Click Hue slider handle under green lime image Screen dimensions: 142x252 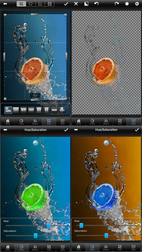pos(49,226)
